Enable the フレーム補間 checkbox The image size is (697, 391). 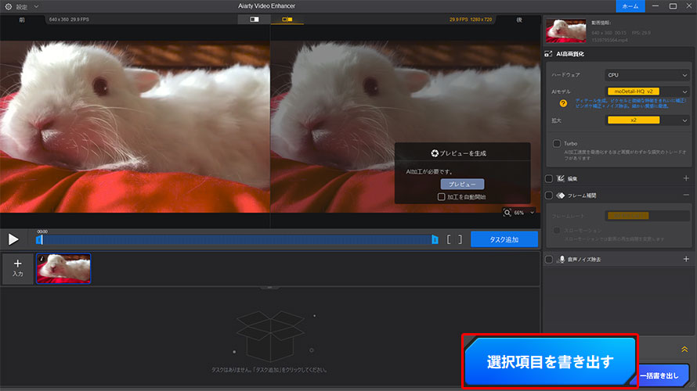pos(549,195)
